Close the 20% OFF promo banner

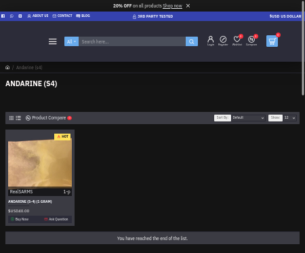[x=188, y=5]
